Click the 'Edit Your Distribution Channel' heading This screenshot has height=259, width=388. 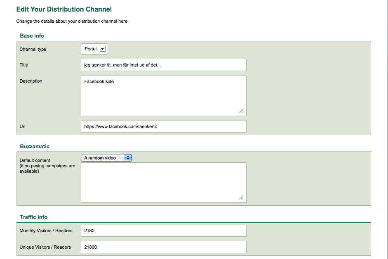(64, 9)
